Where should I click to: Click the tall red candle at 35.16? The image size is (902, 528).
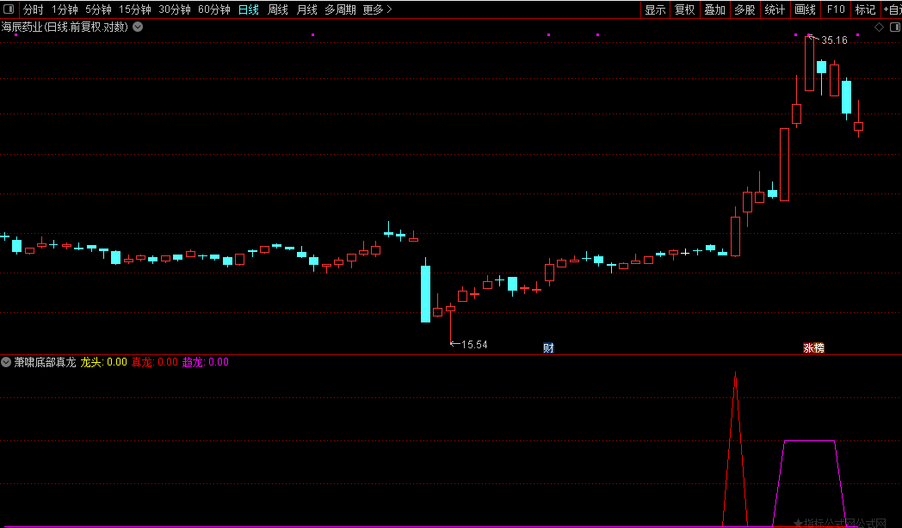pyautogui.click(x=809, y=63)
